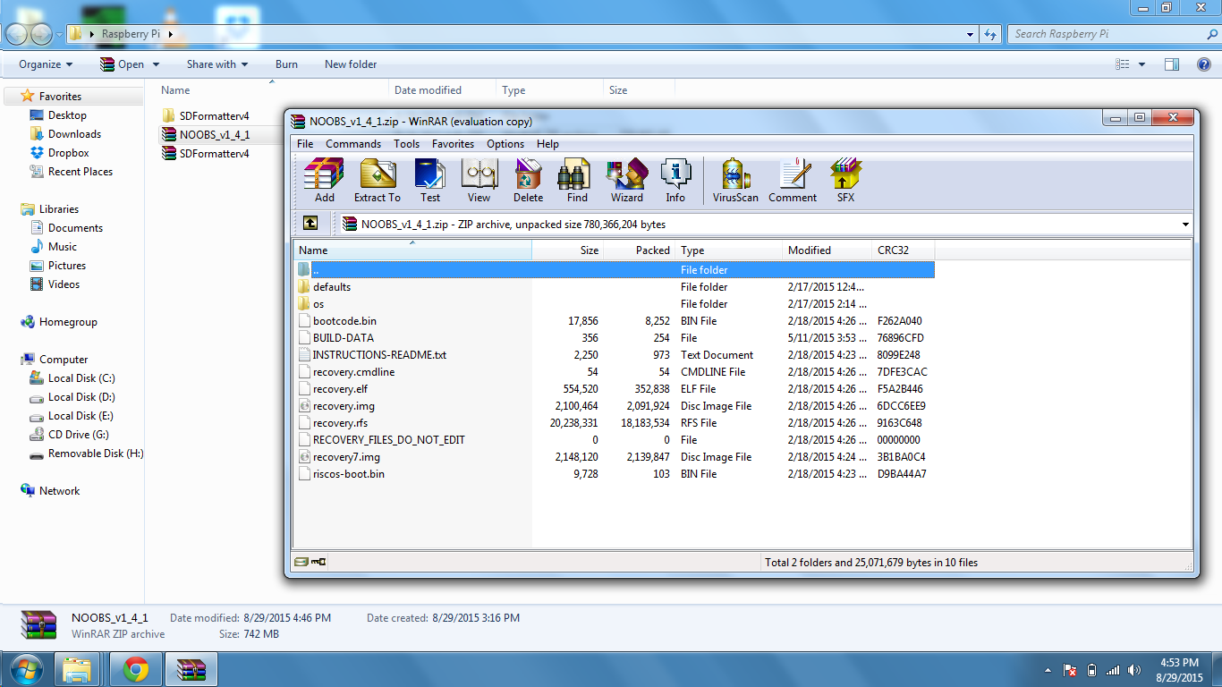
Task: Sort WinRAR list by Modified column
Action: coord(827,250)
